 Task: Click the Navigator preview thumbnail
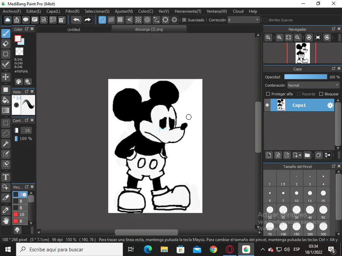[x=302, y=53]
